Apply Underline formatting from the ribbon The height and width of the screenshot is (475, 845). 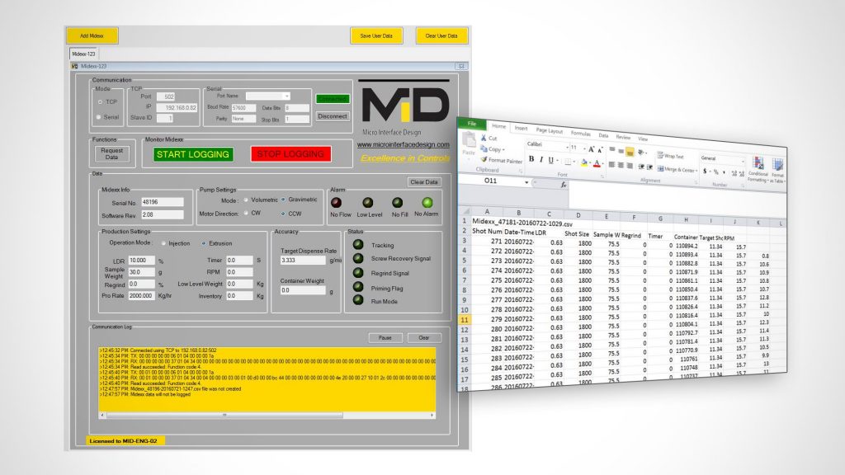(x=550, y=159)
